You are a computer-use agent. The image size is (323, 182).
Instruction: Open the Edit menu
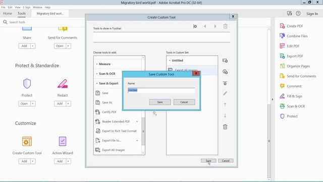pyautogui.click(x=10, y=7)
